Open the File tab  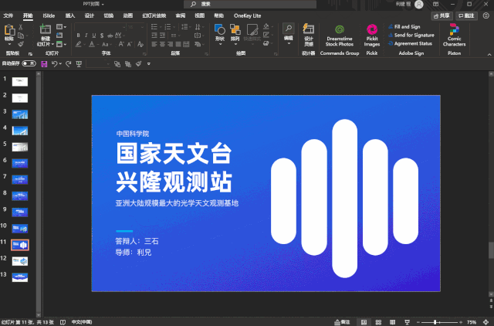click(x=8, y=15)
